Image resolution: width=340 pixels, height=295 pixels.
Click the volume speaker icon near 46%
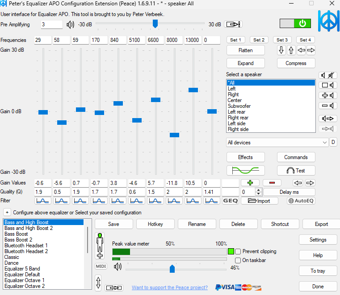pyautogui.click(x=118, y=266)
